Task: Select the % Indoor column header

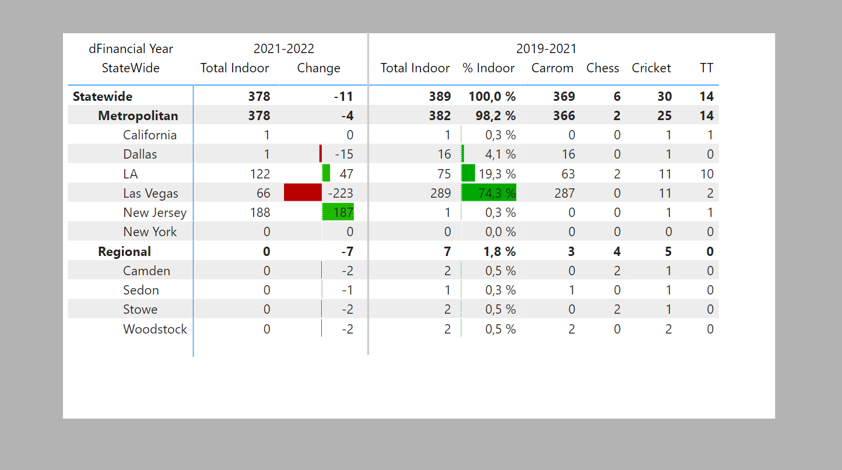Action: (489, 68)
